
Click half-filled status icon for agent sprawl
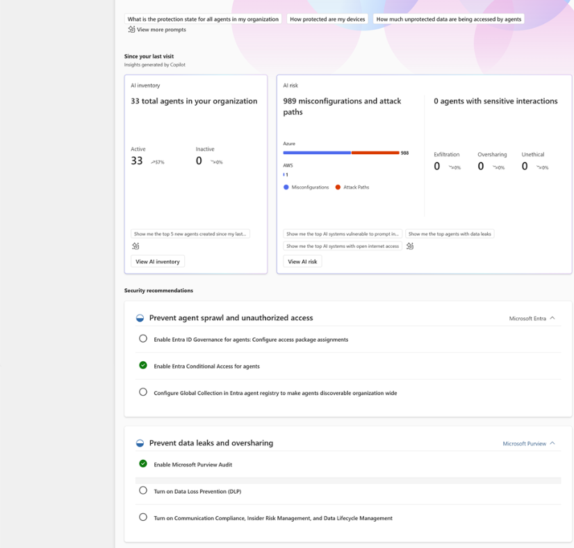[140, 318]
